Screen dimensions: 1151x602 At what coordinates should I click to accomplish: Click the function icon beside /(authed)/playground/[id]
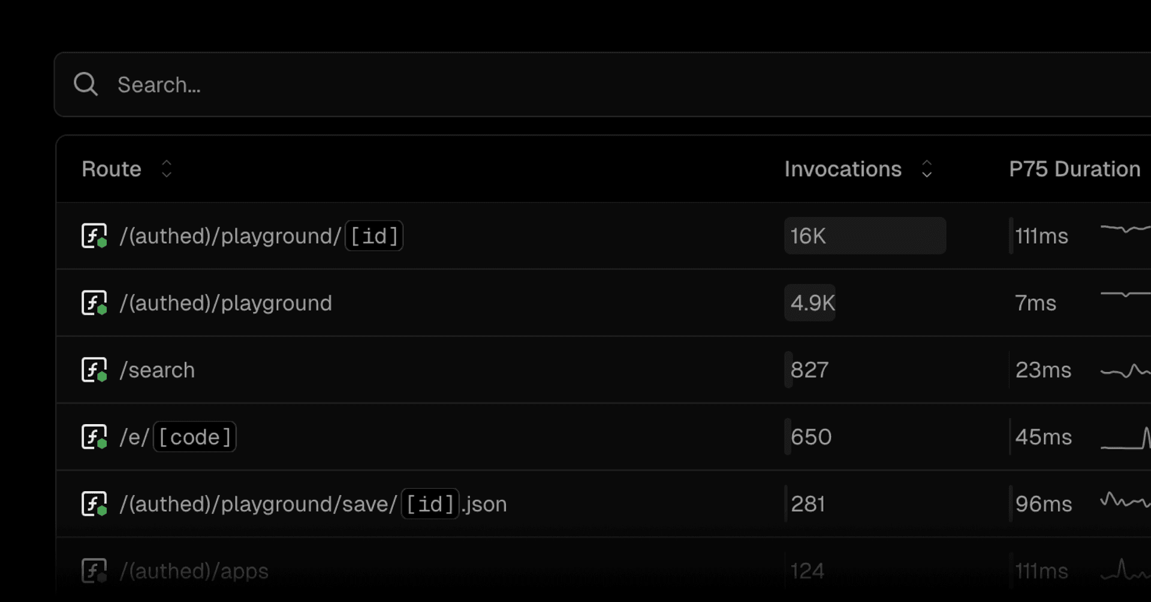(x=94, y=236)
